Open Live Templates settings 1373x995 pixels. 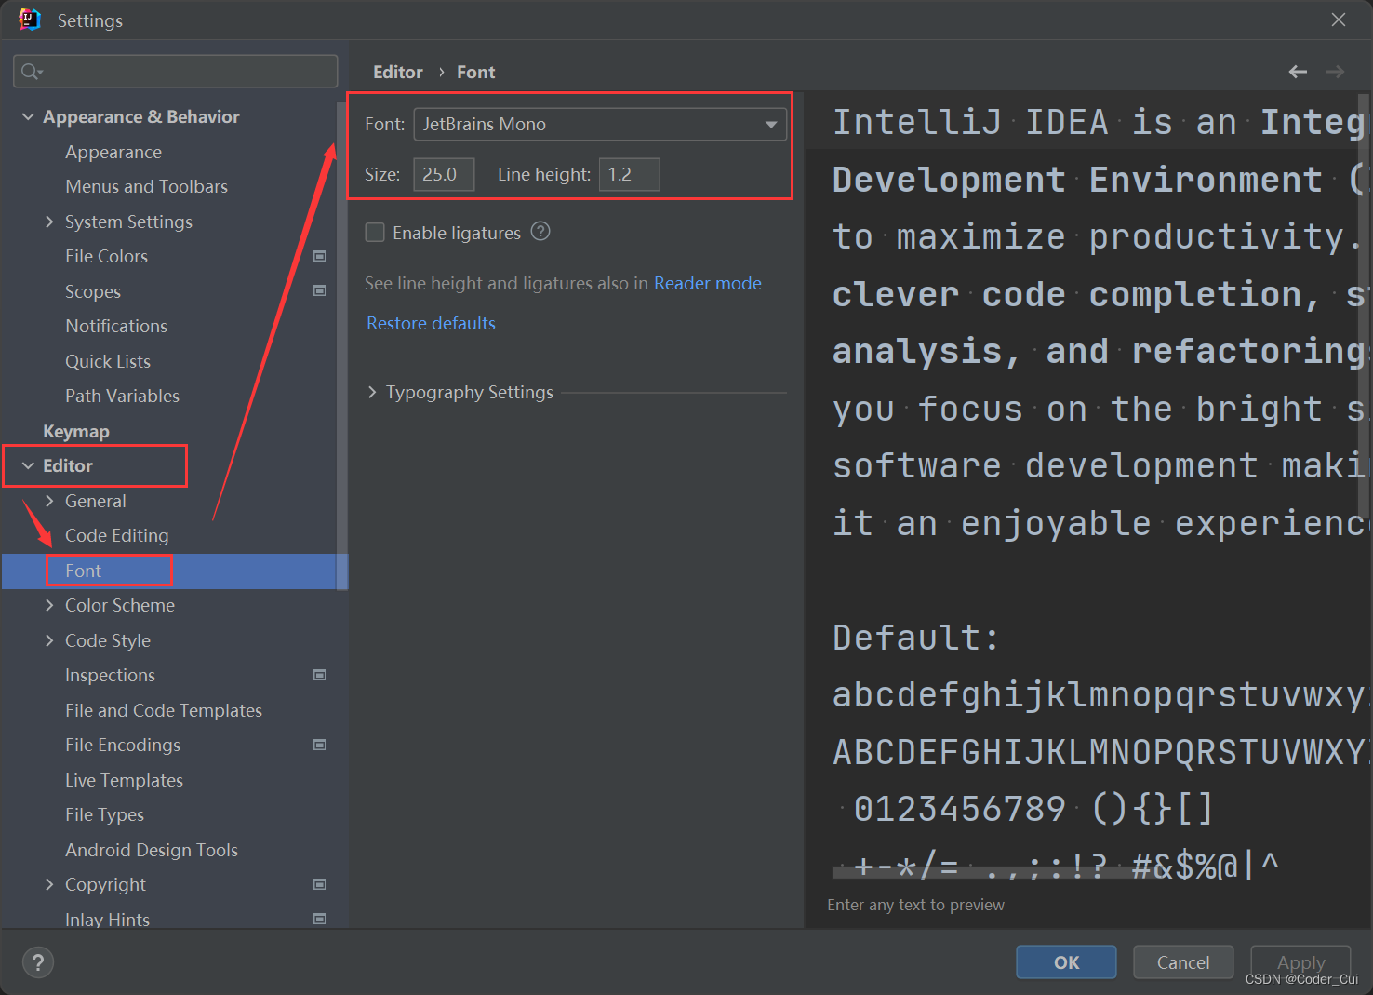click(x=124, y=780)
